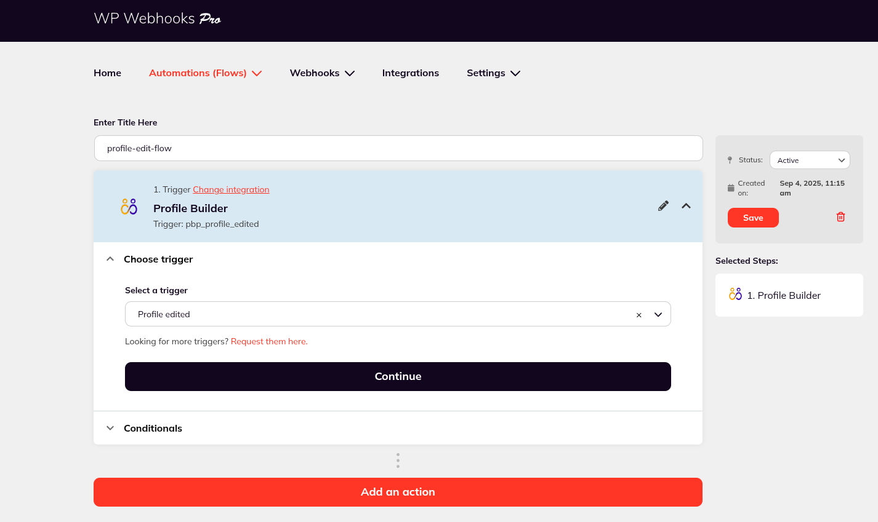This screenshot has width=878, height=522.
Task: Click the Save button
Action: click(x=753, y=218)
